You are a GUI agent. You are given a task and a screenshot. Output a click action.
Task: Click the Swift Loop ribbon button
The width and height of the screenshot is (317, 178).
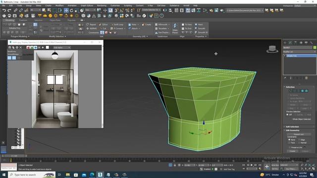point(117,25)
